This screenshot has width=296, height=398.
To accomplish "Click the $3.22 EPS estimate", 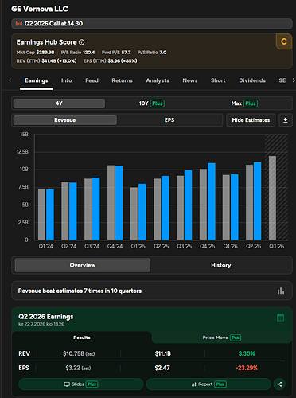I will pyautogui.click(x=78, y=368).
